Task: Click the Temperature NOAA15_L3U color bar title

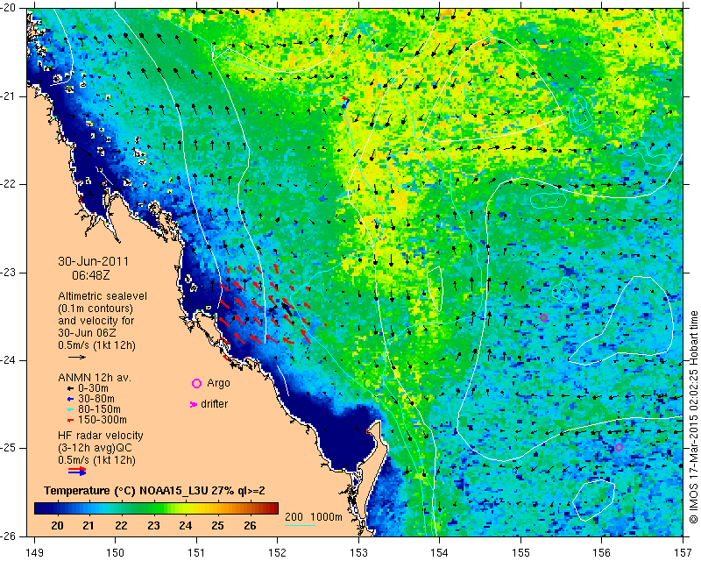Action: point(155,491)
